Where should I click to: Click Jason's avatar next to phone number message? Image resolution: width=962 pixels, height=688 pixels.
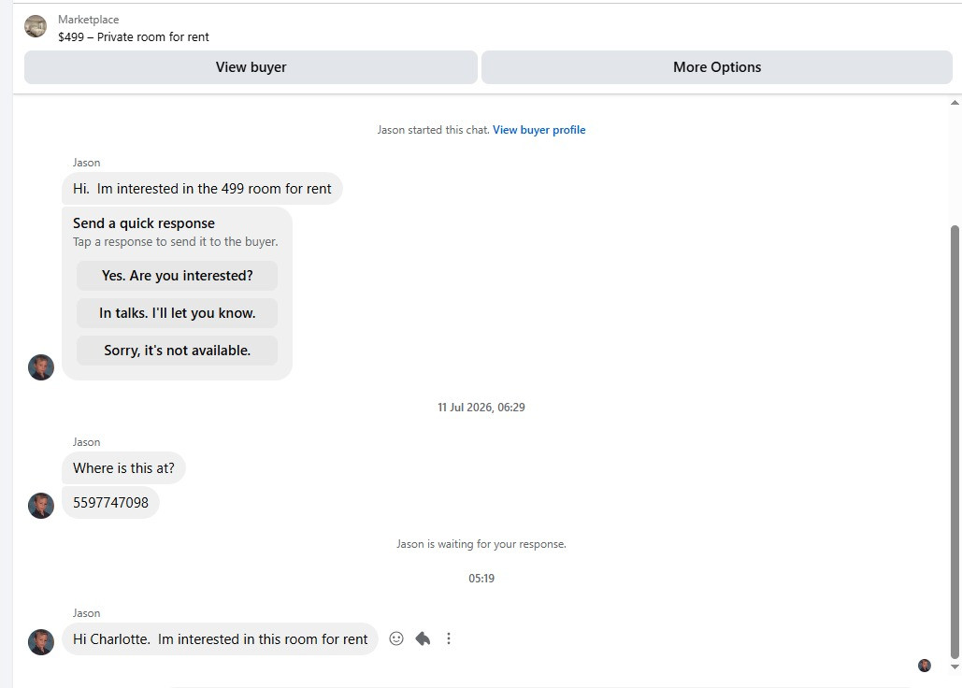tap(41, 506)
